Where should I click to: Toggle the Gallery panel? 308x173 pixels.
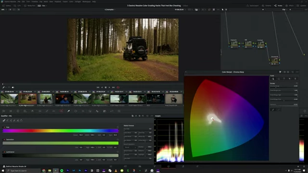6,6
